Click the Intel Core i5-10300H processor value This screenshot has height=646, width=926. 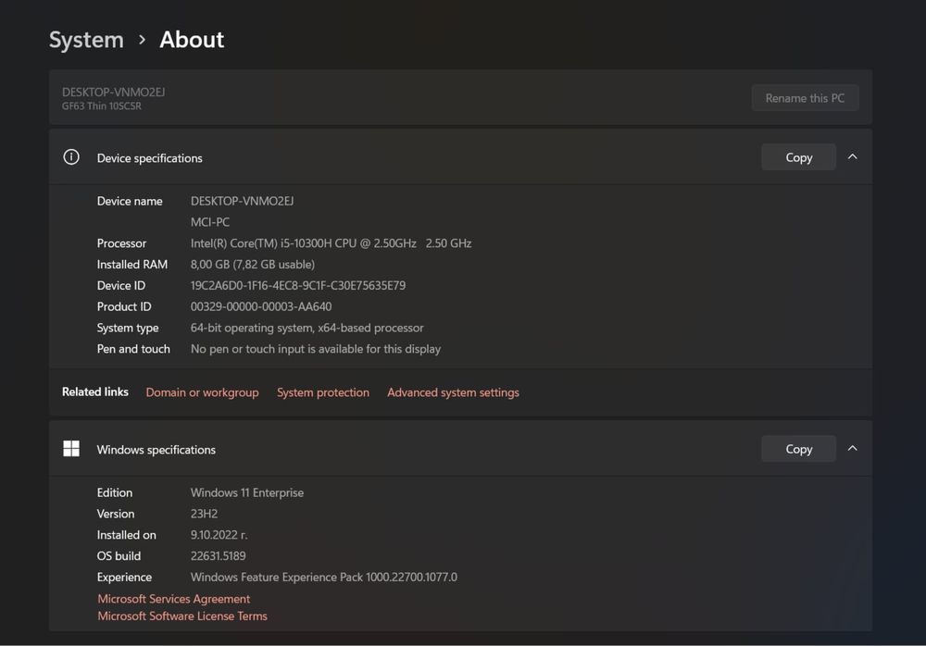(x=331, y=243)
